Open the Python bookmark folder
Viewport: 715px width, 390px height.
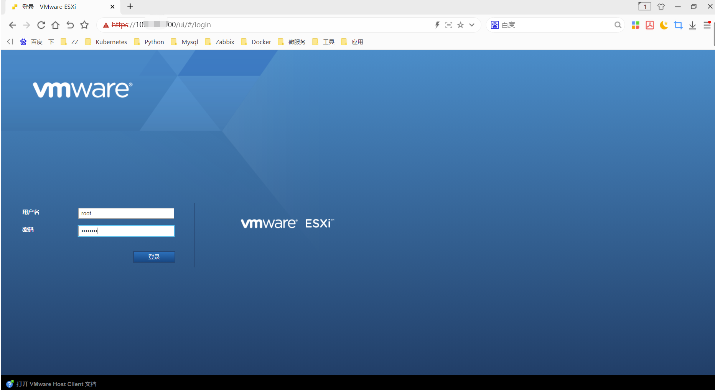tap(149, 42)
